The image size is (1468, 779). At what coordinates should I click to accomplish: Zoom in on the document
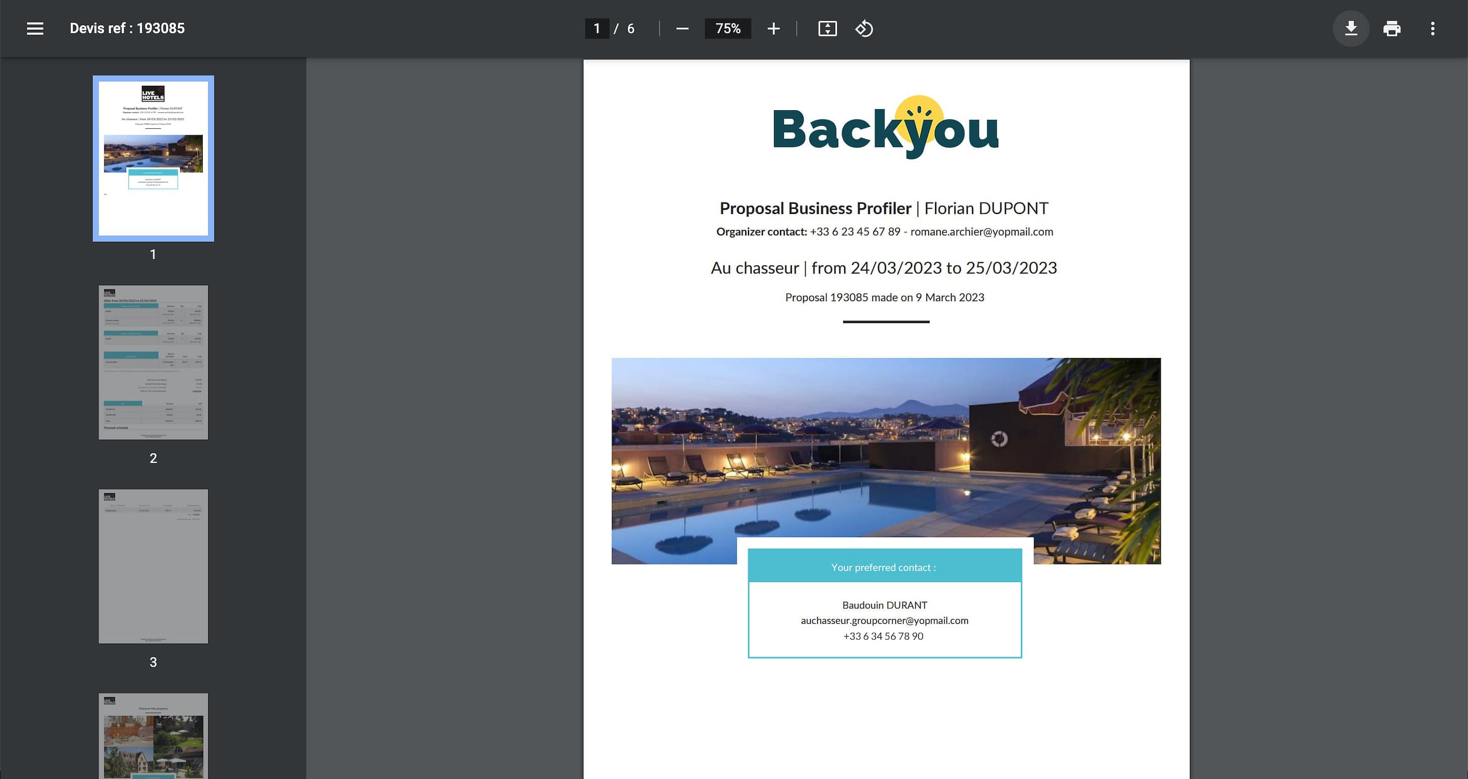(x=774, y=28)
